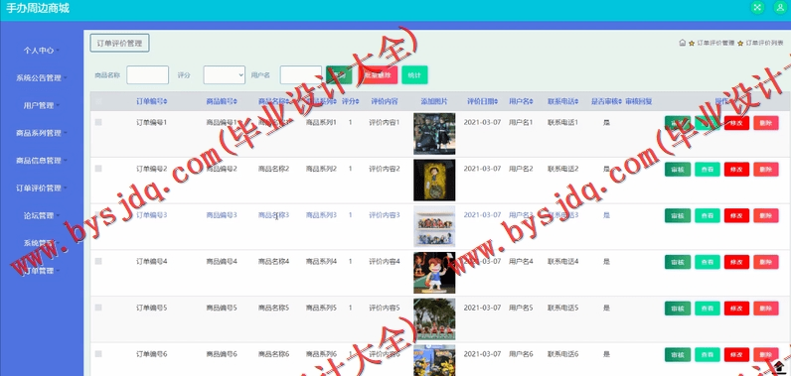Viewport: 791px width, 376px height.
Task: Expand 系统公告管理 sidebar menu
Action: tap(42, 78)
